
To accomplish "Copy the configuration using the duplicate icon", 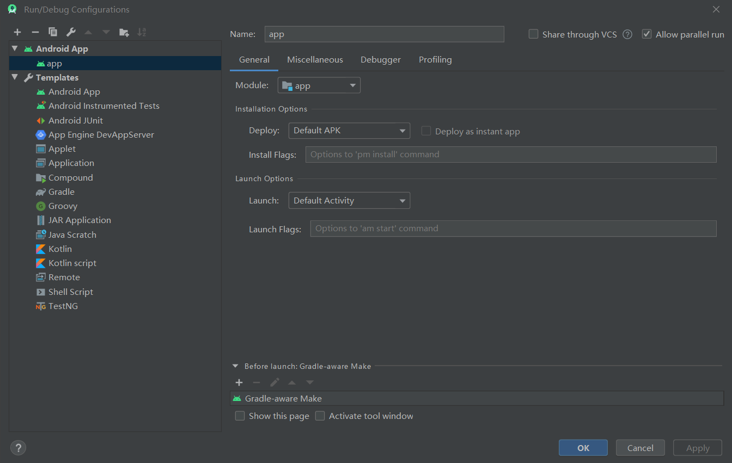I will pyautogui.click(x=53, y=32).
